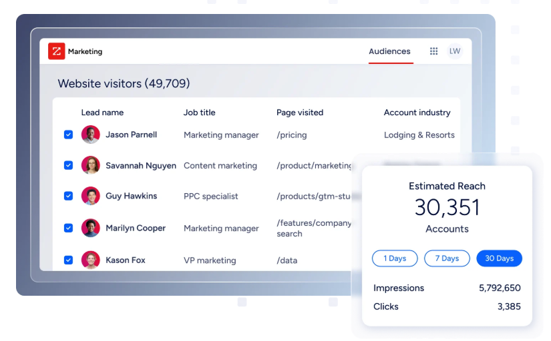Open the LW user avatar menu
This screenshot has height=341, width=551.
[x=455, y=51]
